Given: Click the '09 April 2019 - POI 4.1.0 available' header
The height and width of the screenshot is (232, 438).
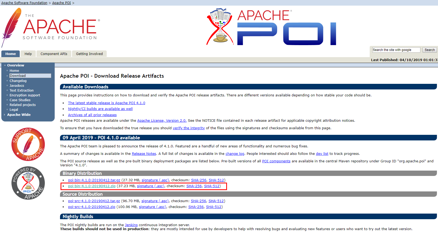Looking at the screenshot, I should click(248, 138).
